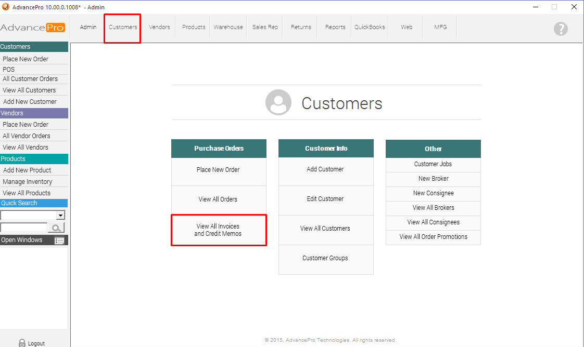
Task: Click POS in the sidebar
Action: pyautogui.click(x=9, y=69)
